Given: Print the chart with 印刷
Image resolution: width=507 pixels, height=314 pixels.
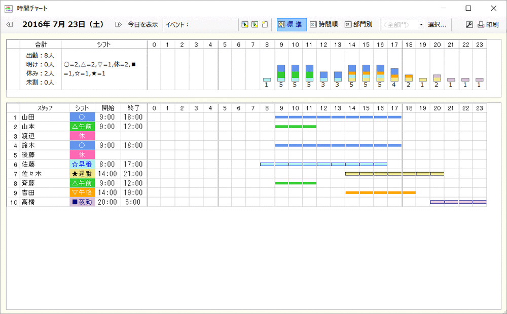Looking at the screenshot, I should pos(488,24).
